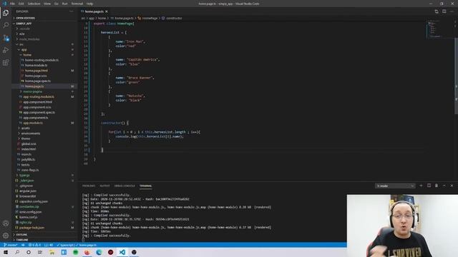Open the View menu

[x=47, y=4]
